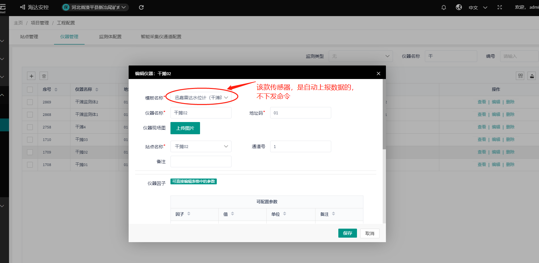Click the trash delete icon in toolbar

point(44,76)
